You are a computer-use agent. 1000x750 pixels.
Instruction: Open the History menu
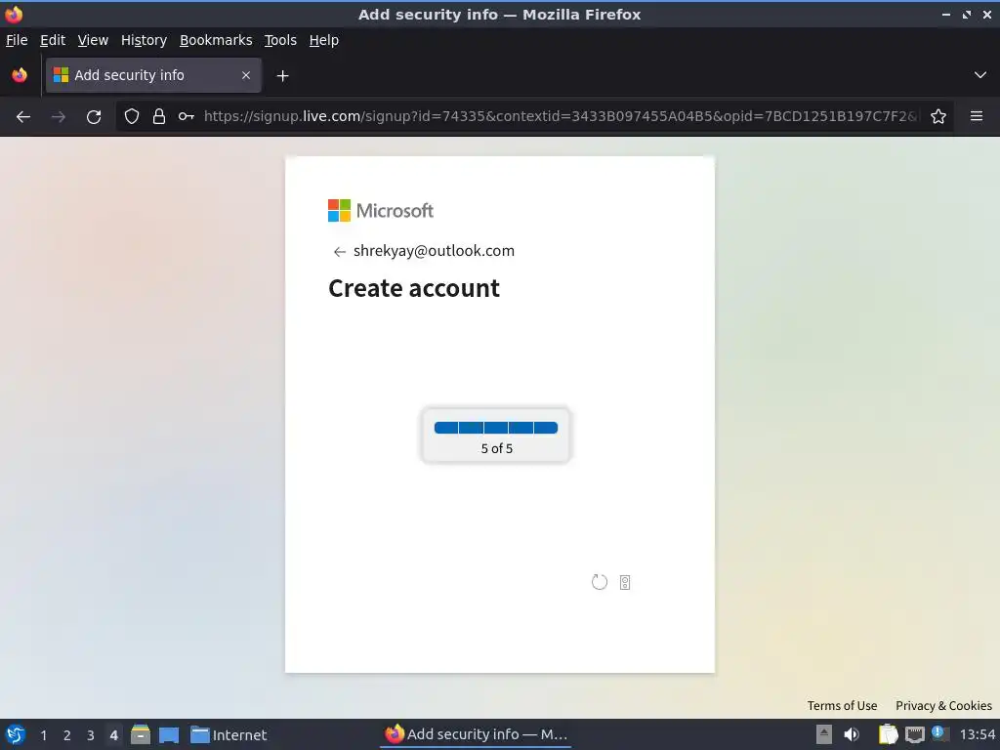pyautogui.click(x=145, y=40)
